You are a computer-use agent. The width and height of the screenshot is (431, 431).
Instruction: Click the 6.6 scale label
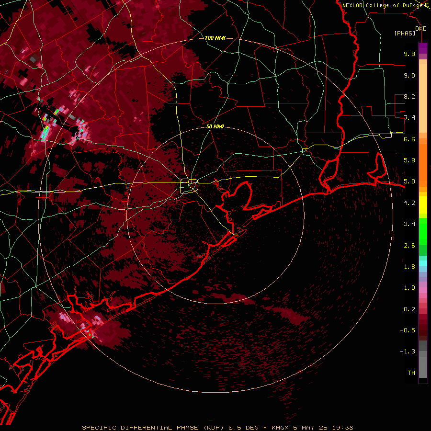[409, 139]
